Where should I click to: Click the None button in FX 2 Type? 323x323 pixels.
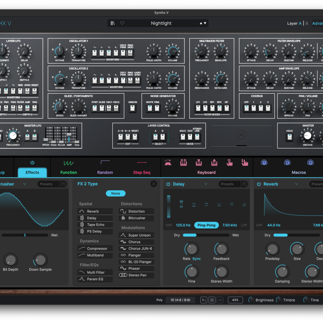115,193
